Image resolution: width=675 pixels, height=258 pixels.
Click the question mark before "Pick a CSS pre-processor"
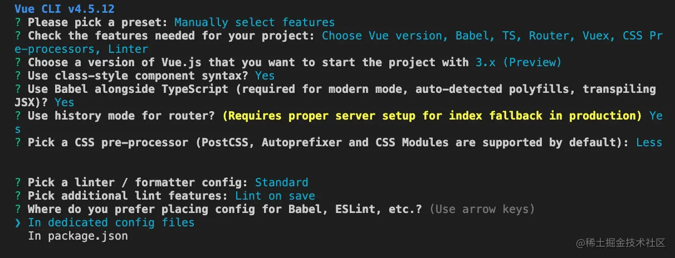coord(18,143)
